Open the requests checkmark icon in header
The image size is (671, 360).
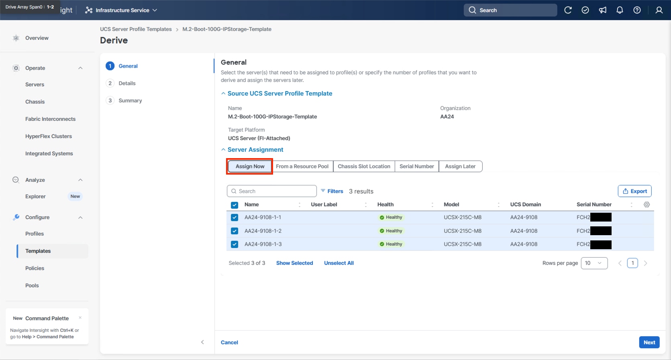585,10
